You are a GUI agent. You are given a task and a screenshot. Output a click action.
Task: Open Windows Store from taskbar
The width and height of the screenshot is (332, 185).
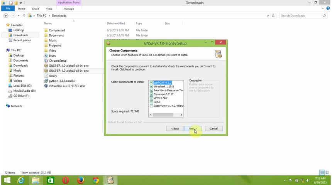tap(51, 180)
